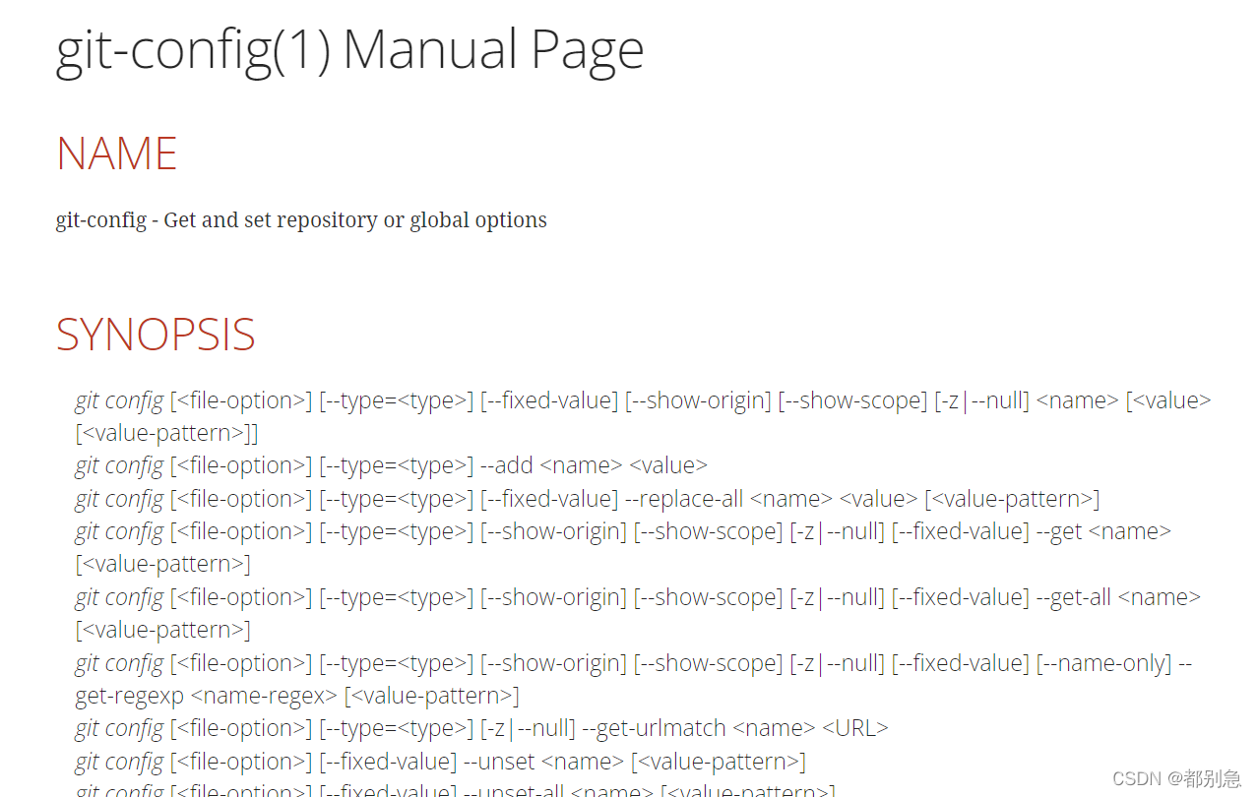Click the "<name-regex>" placeholder

[264, 696]
